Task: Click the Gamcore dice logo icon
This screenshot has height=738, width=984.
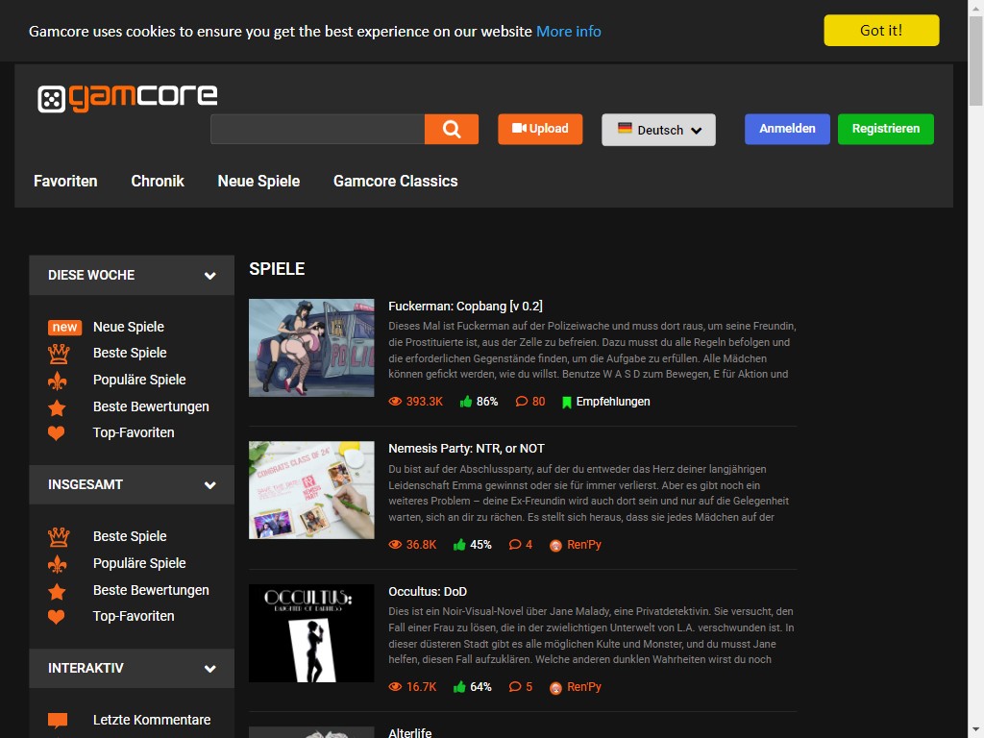Action: (x=52, y=99)
